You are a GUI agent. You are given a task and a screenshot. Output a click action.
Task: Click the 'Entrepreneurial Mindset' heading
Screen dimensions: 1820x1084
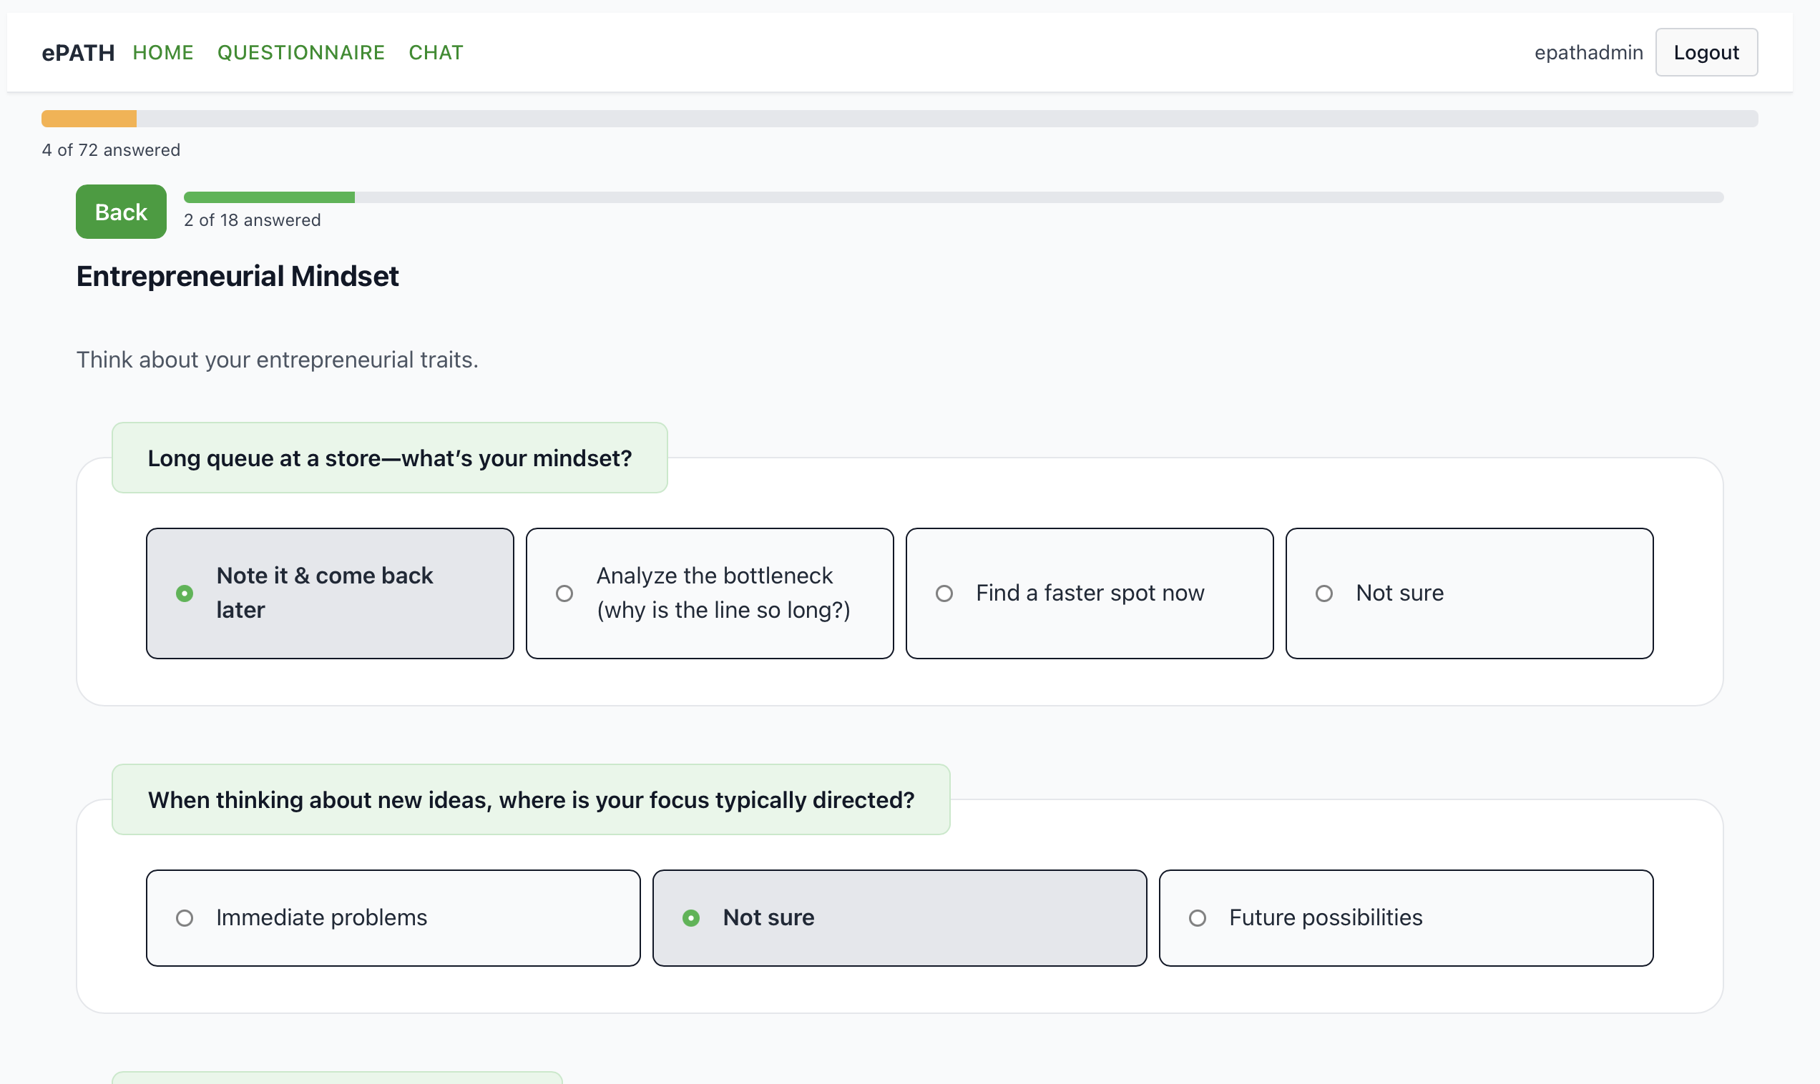pos(238,276)
